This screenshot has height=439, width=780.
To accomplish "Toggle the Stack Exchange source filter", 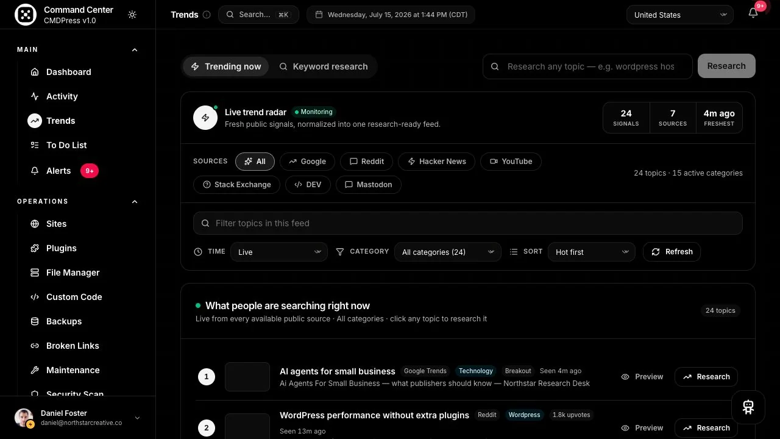I will [236, 185].
